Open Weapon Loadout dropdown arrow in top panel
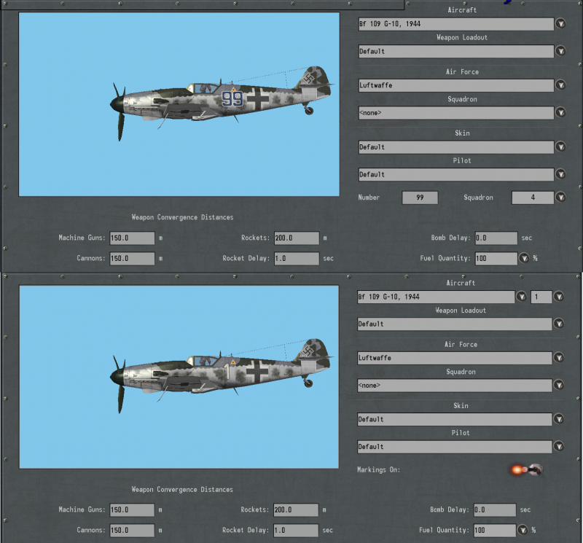 pos(560,51)
